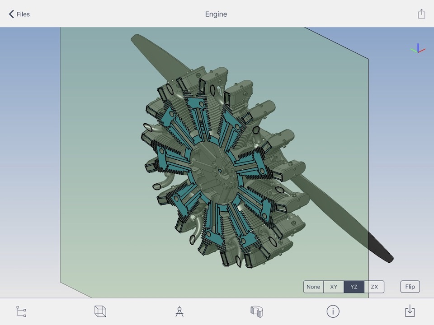Select the YZ section plane

[354, 287]
